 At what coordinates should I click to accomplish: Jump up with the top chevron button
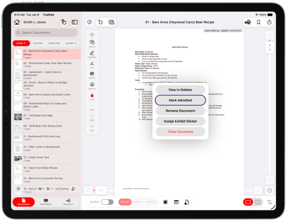click(x=270, y=35)
